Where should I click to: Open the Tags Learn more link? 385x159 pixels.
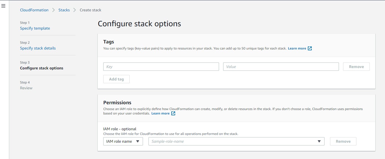coord(297,48)
